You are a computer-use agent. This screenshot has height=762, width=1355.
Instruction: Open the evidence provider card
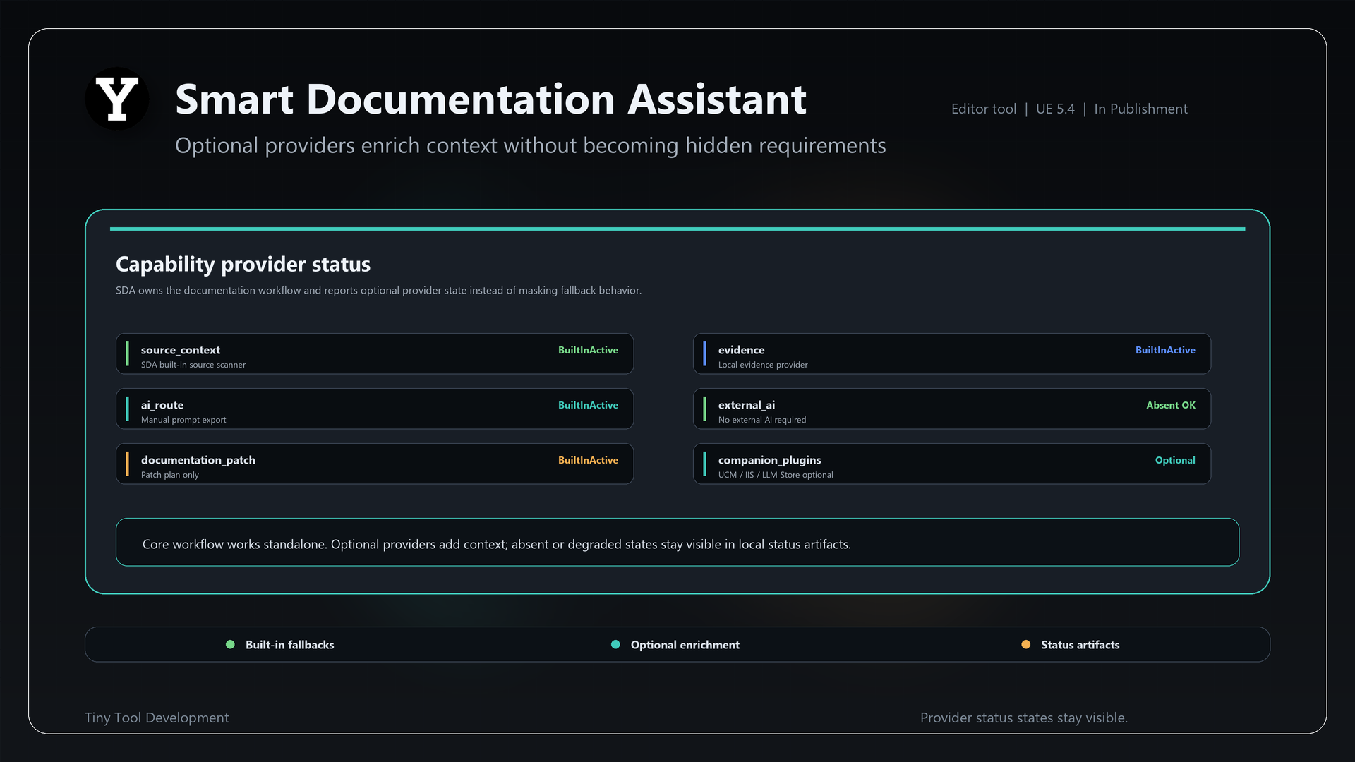(x=952, y=353)
